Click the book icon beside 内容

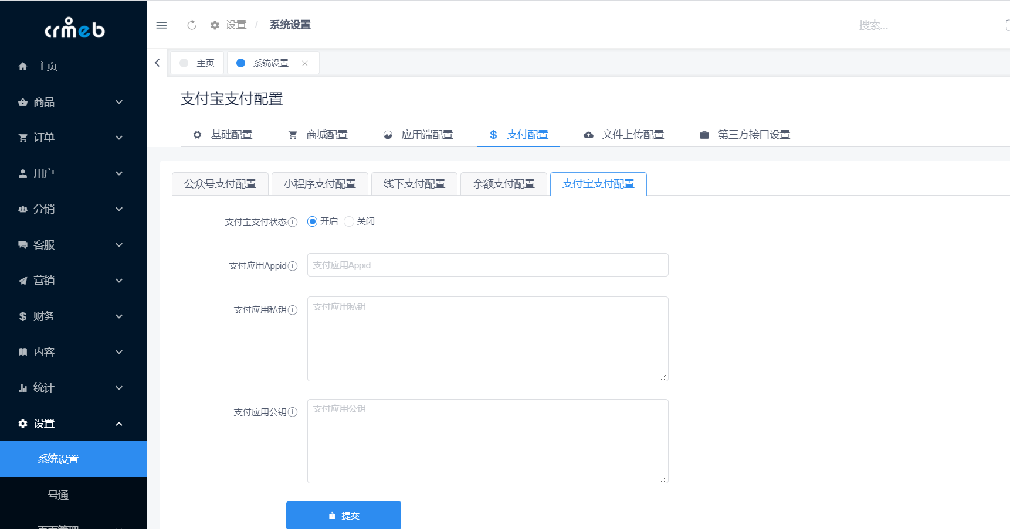(23, 352)
